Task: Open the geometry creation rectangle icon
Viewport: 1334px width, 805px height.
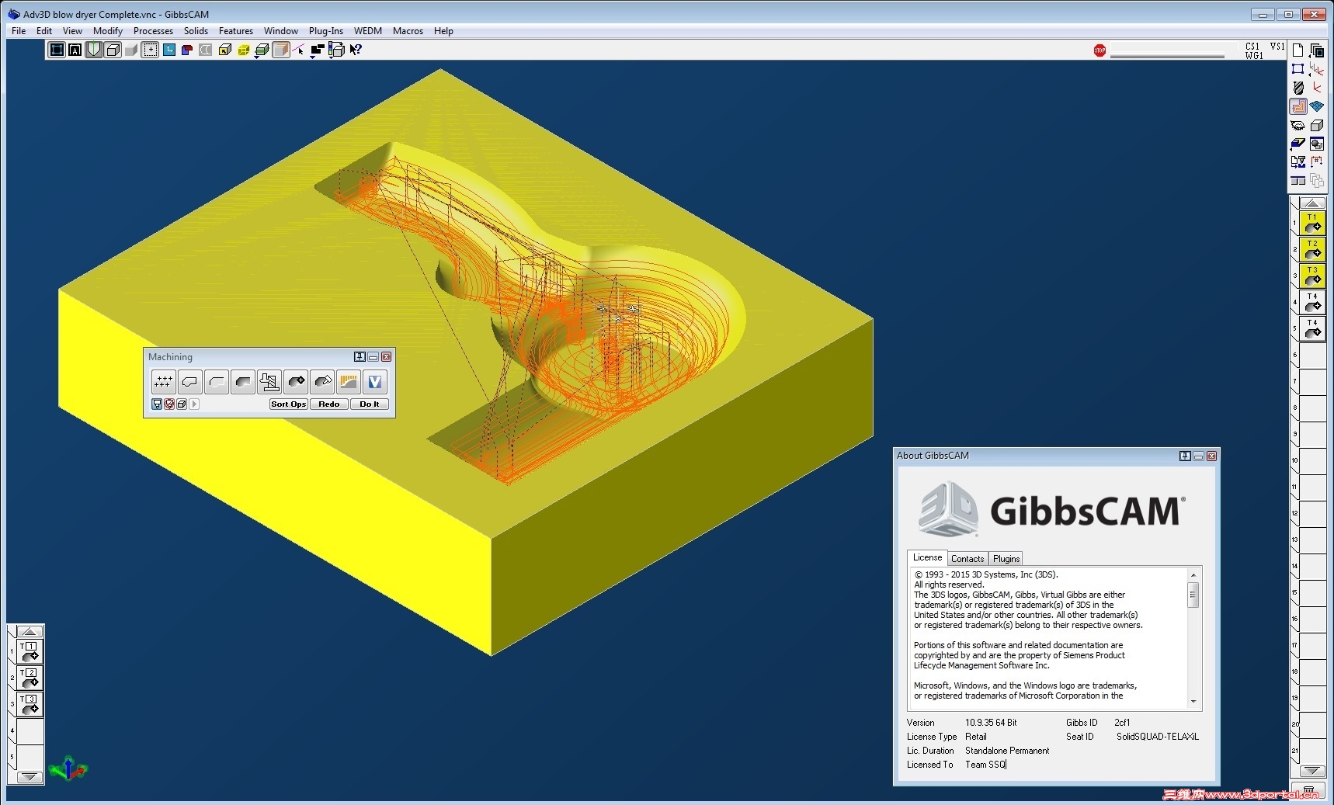Action: coord(1298,69)
